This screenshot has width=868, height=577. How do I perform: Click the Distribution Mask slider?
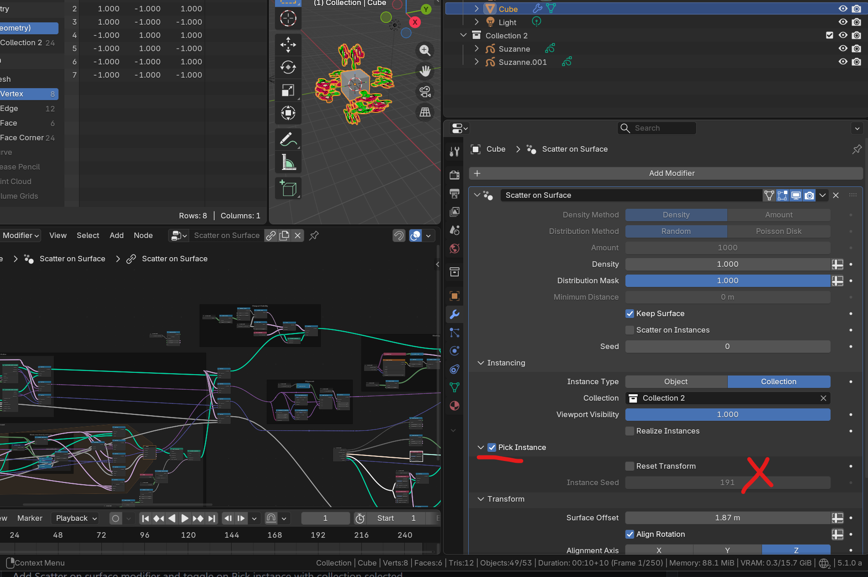tap(728, 281)
